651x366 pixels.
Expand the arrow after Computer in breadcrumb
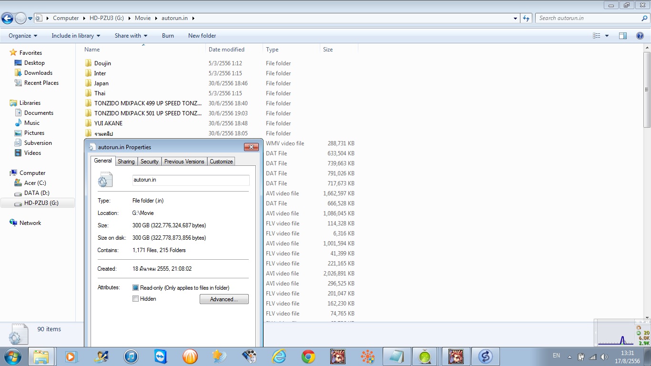point(83,18)
